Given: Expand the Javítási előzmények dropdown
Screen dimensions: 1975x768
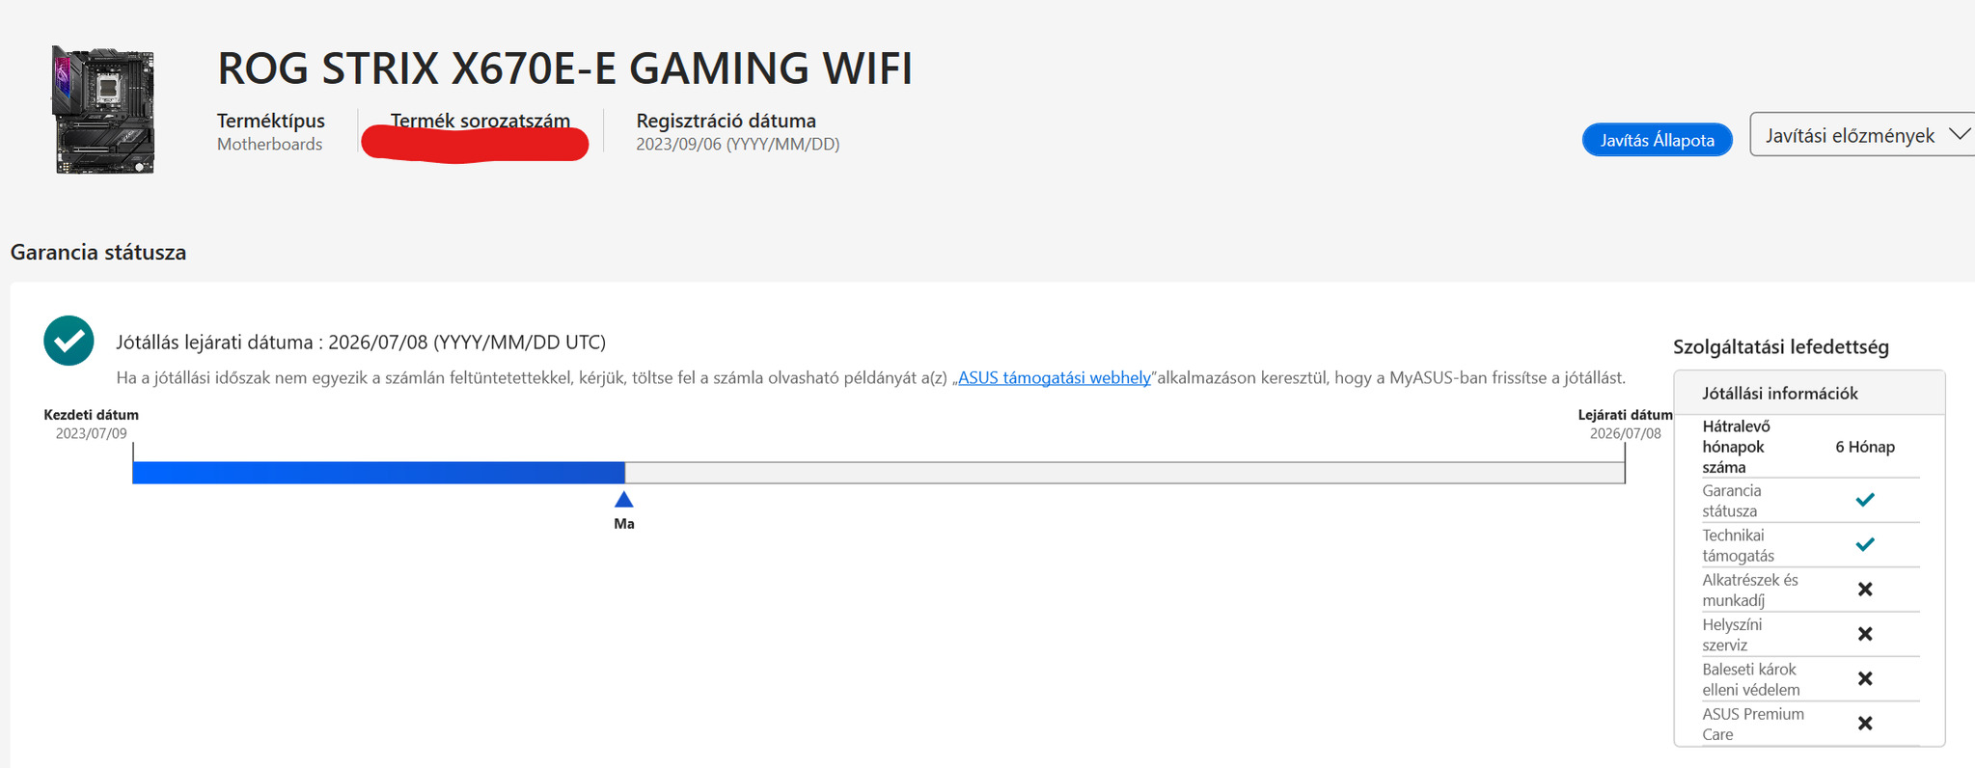Looking at the screenshot, I should (x=1862, y=135).
